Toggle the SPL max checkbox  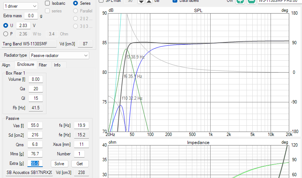coord(101,1)
